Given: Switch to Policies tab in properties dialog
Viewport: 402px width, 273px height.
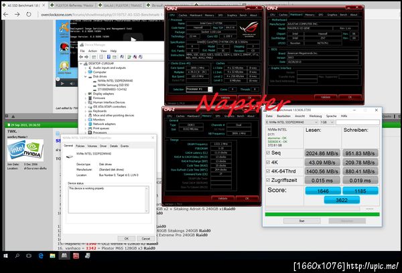Looking at the screenshot, I should click(x=80, y=146).
